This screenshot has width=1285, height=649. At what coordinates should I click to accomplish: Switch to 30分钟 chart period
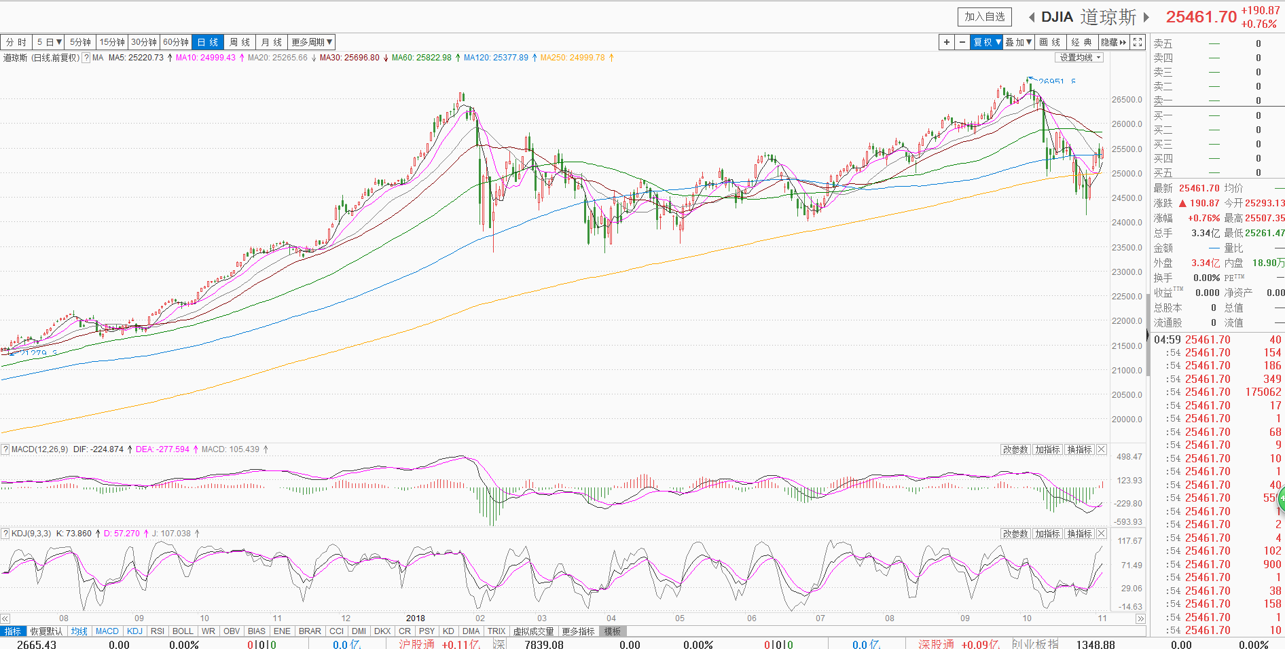pos(145,42)
